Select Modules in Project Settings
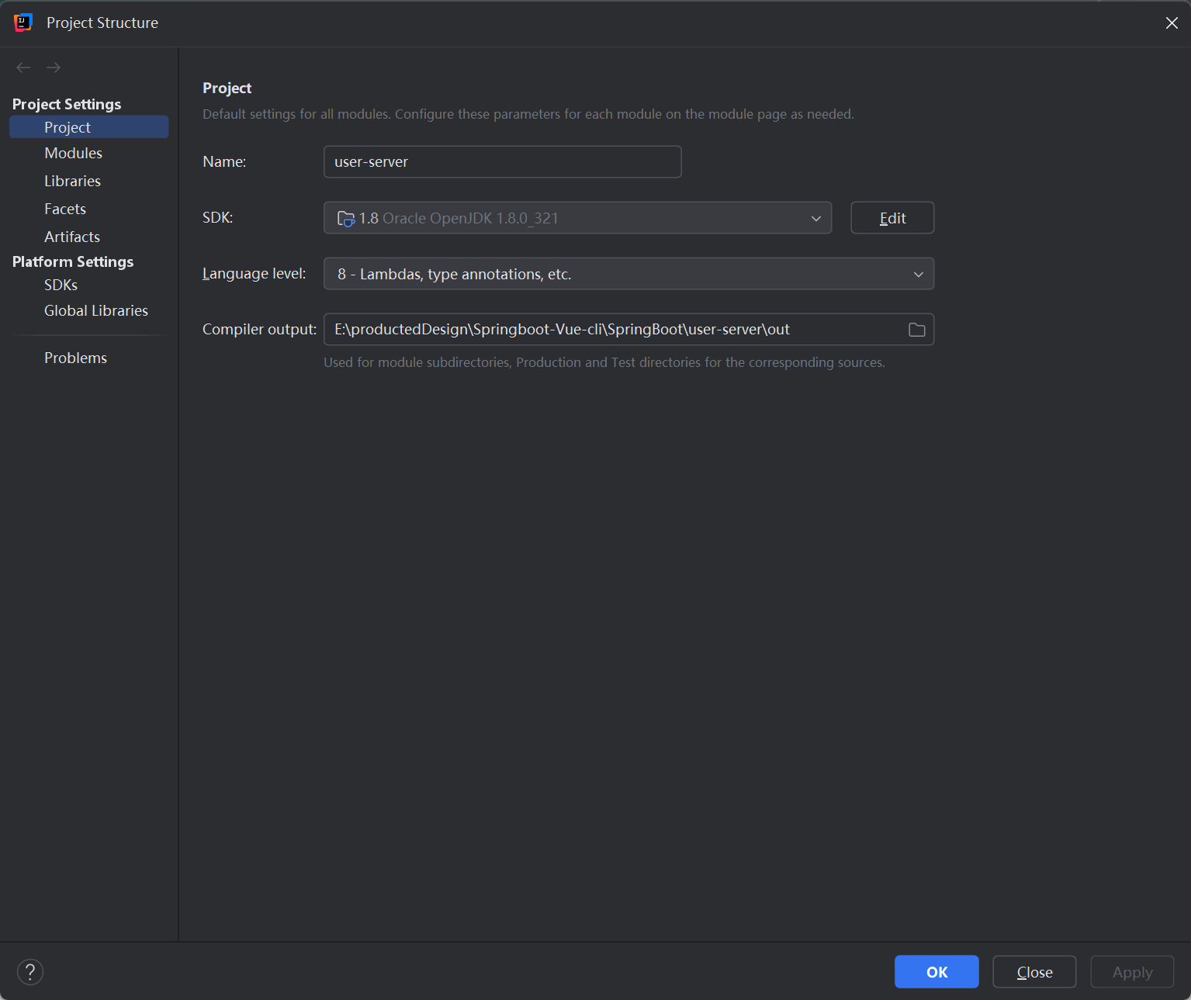 click(73, 153)
